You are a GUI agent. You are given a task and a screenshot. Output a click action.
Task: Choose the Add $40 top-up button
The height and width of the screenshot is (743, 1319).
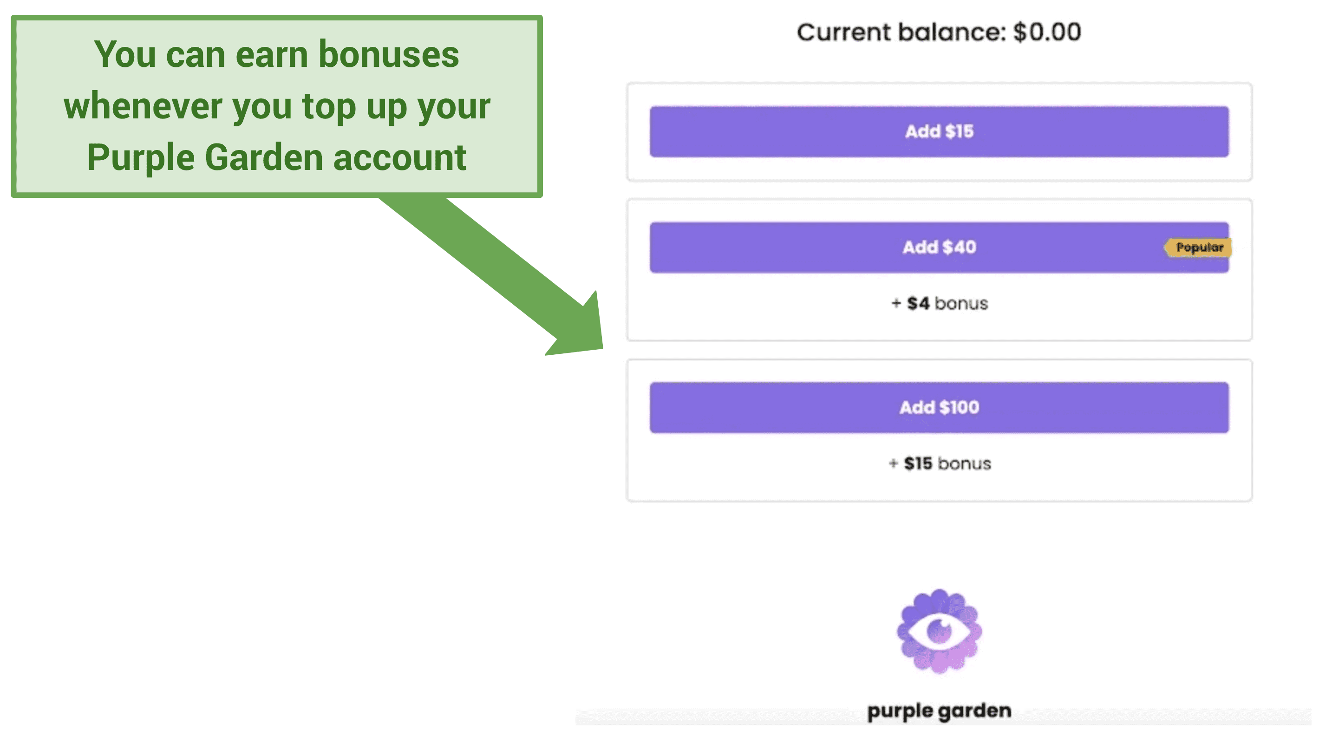click(x=939, y=248)
